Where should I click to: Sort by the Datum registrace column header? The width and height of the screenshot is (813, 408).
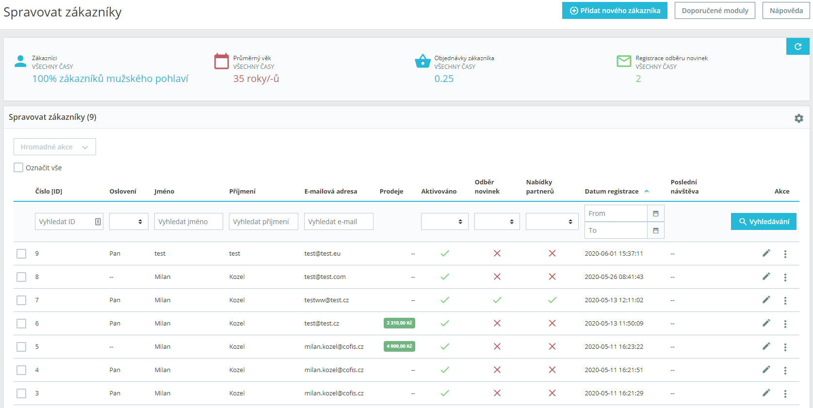pyautogui.click(x=612, y=191)
